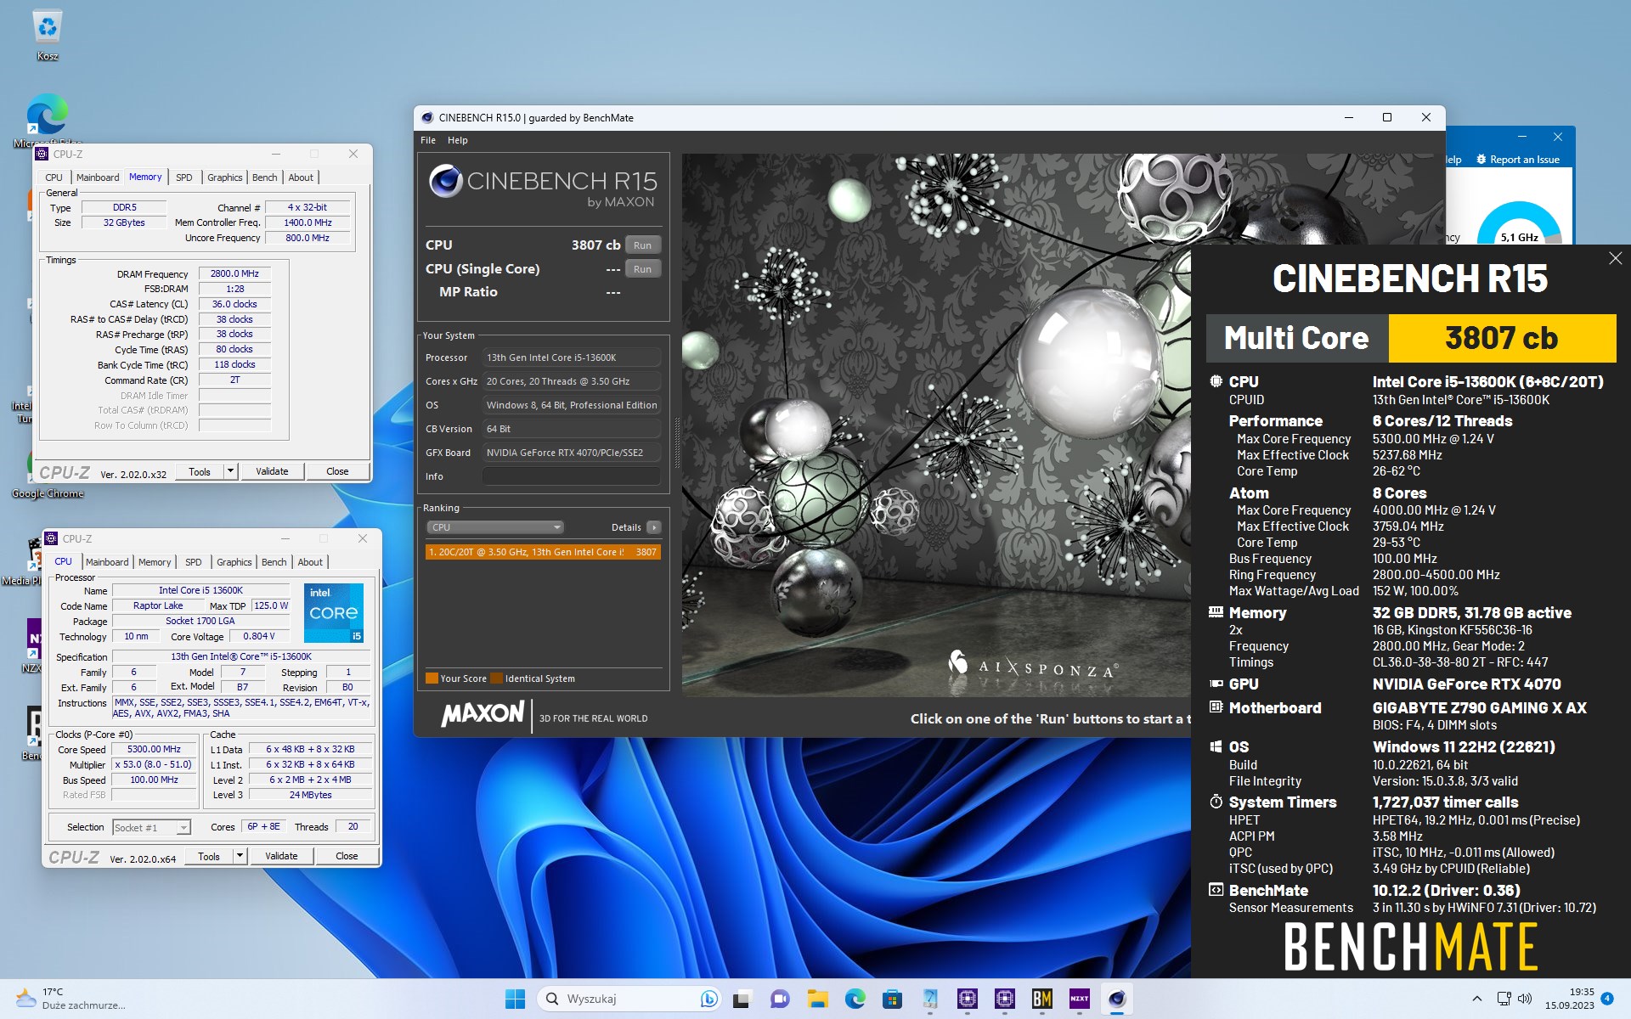The image size is (1631, 1019).
Task: Open the notification count badge
Action: pos(1606,999)
